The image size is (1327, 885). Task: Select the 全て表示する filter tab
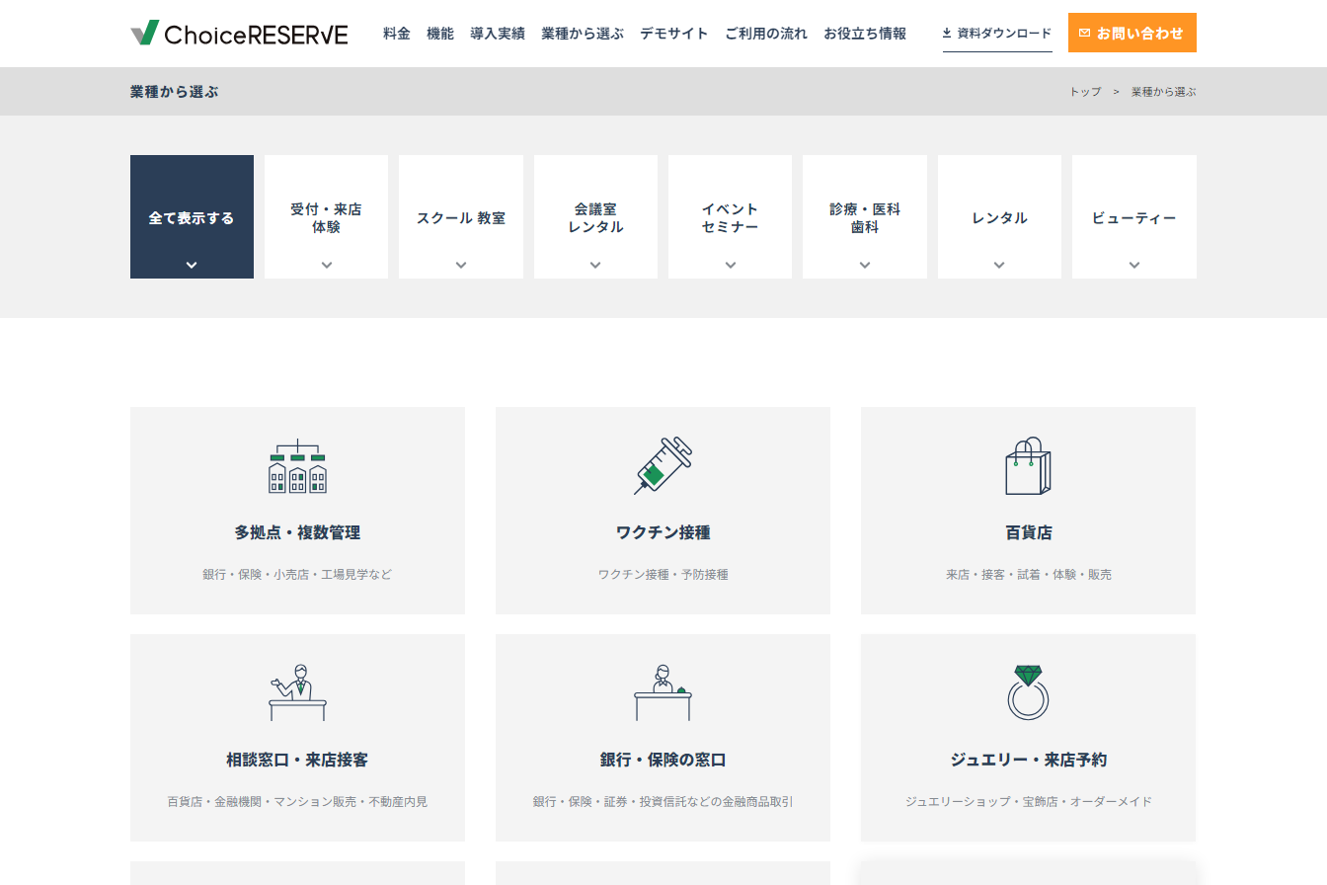tap(192, 217)
